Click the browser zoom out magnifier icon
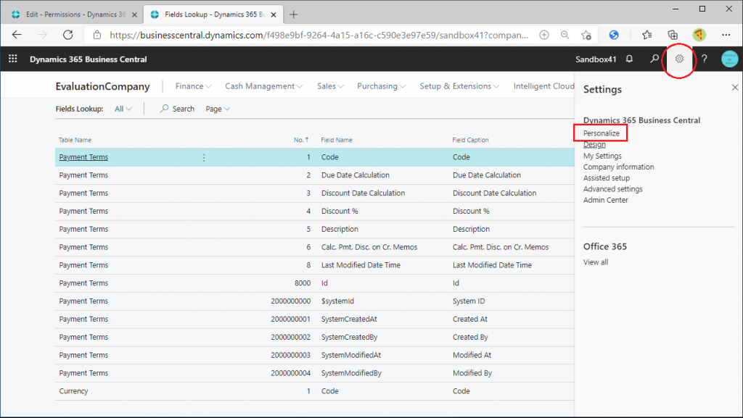 (565, 35)
